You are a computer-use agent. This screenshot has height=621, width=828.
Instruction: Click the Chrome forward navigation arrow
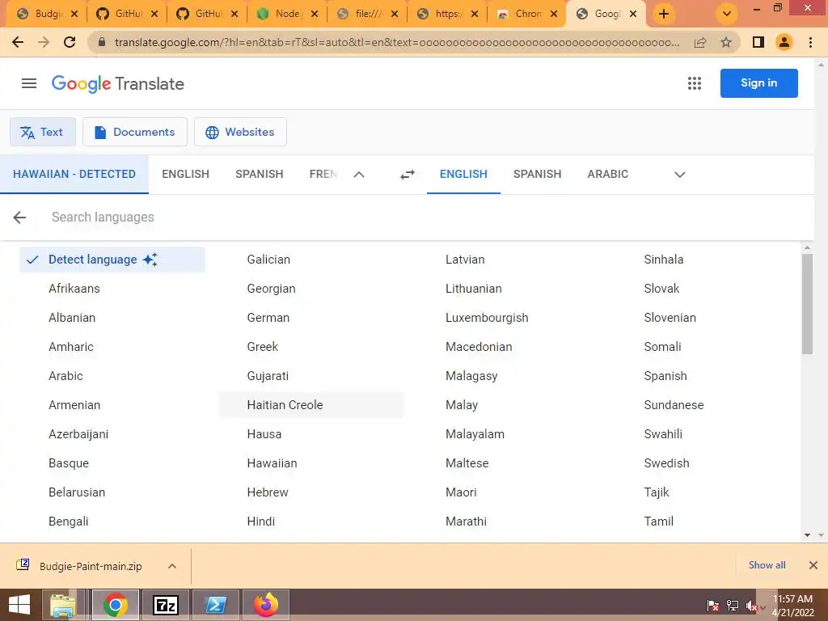pos(44,42)
